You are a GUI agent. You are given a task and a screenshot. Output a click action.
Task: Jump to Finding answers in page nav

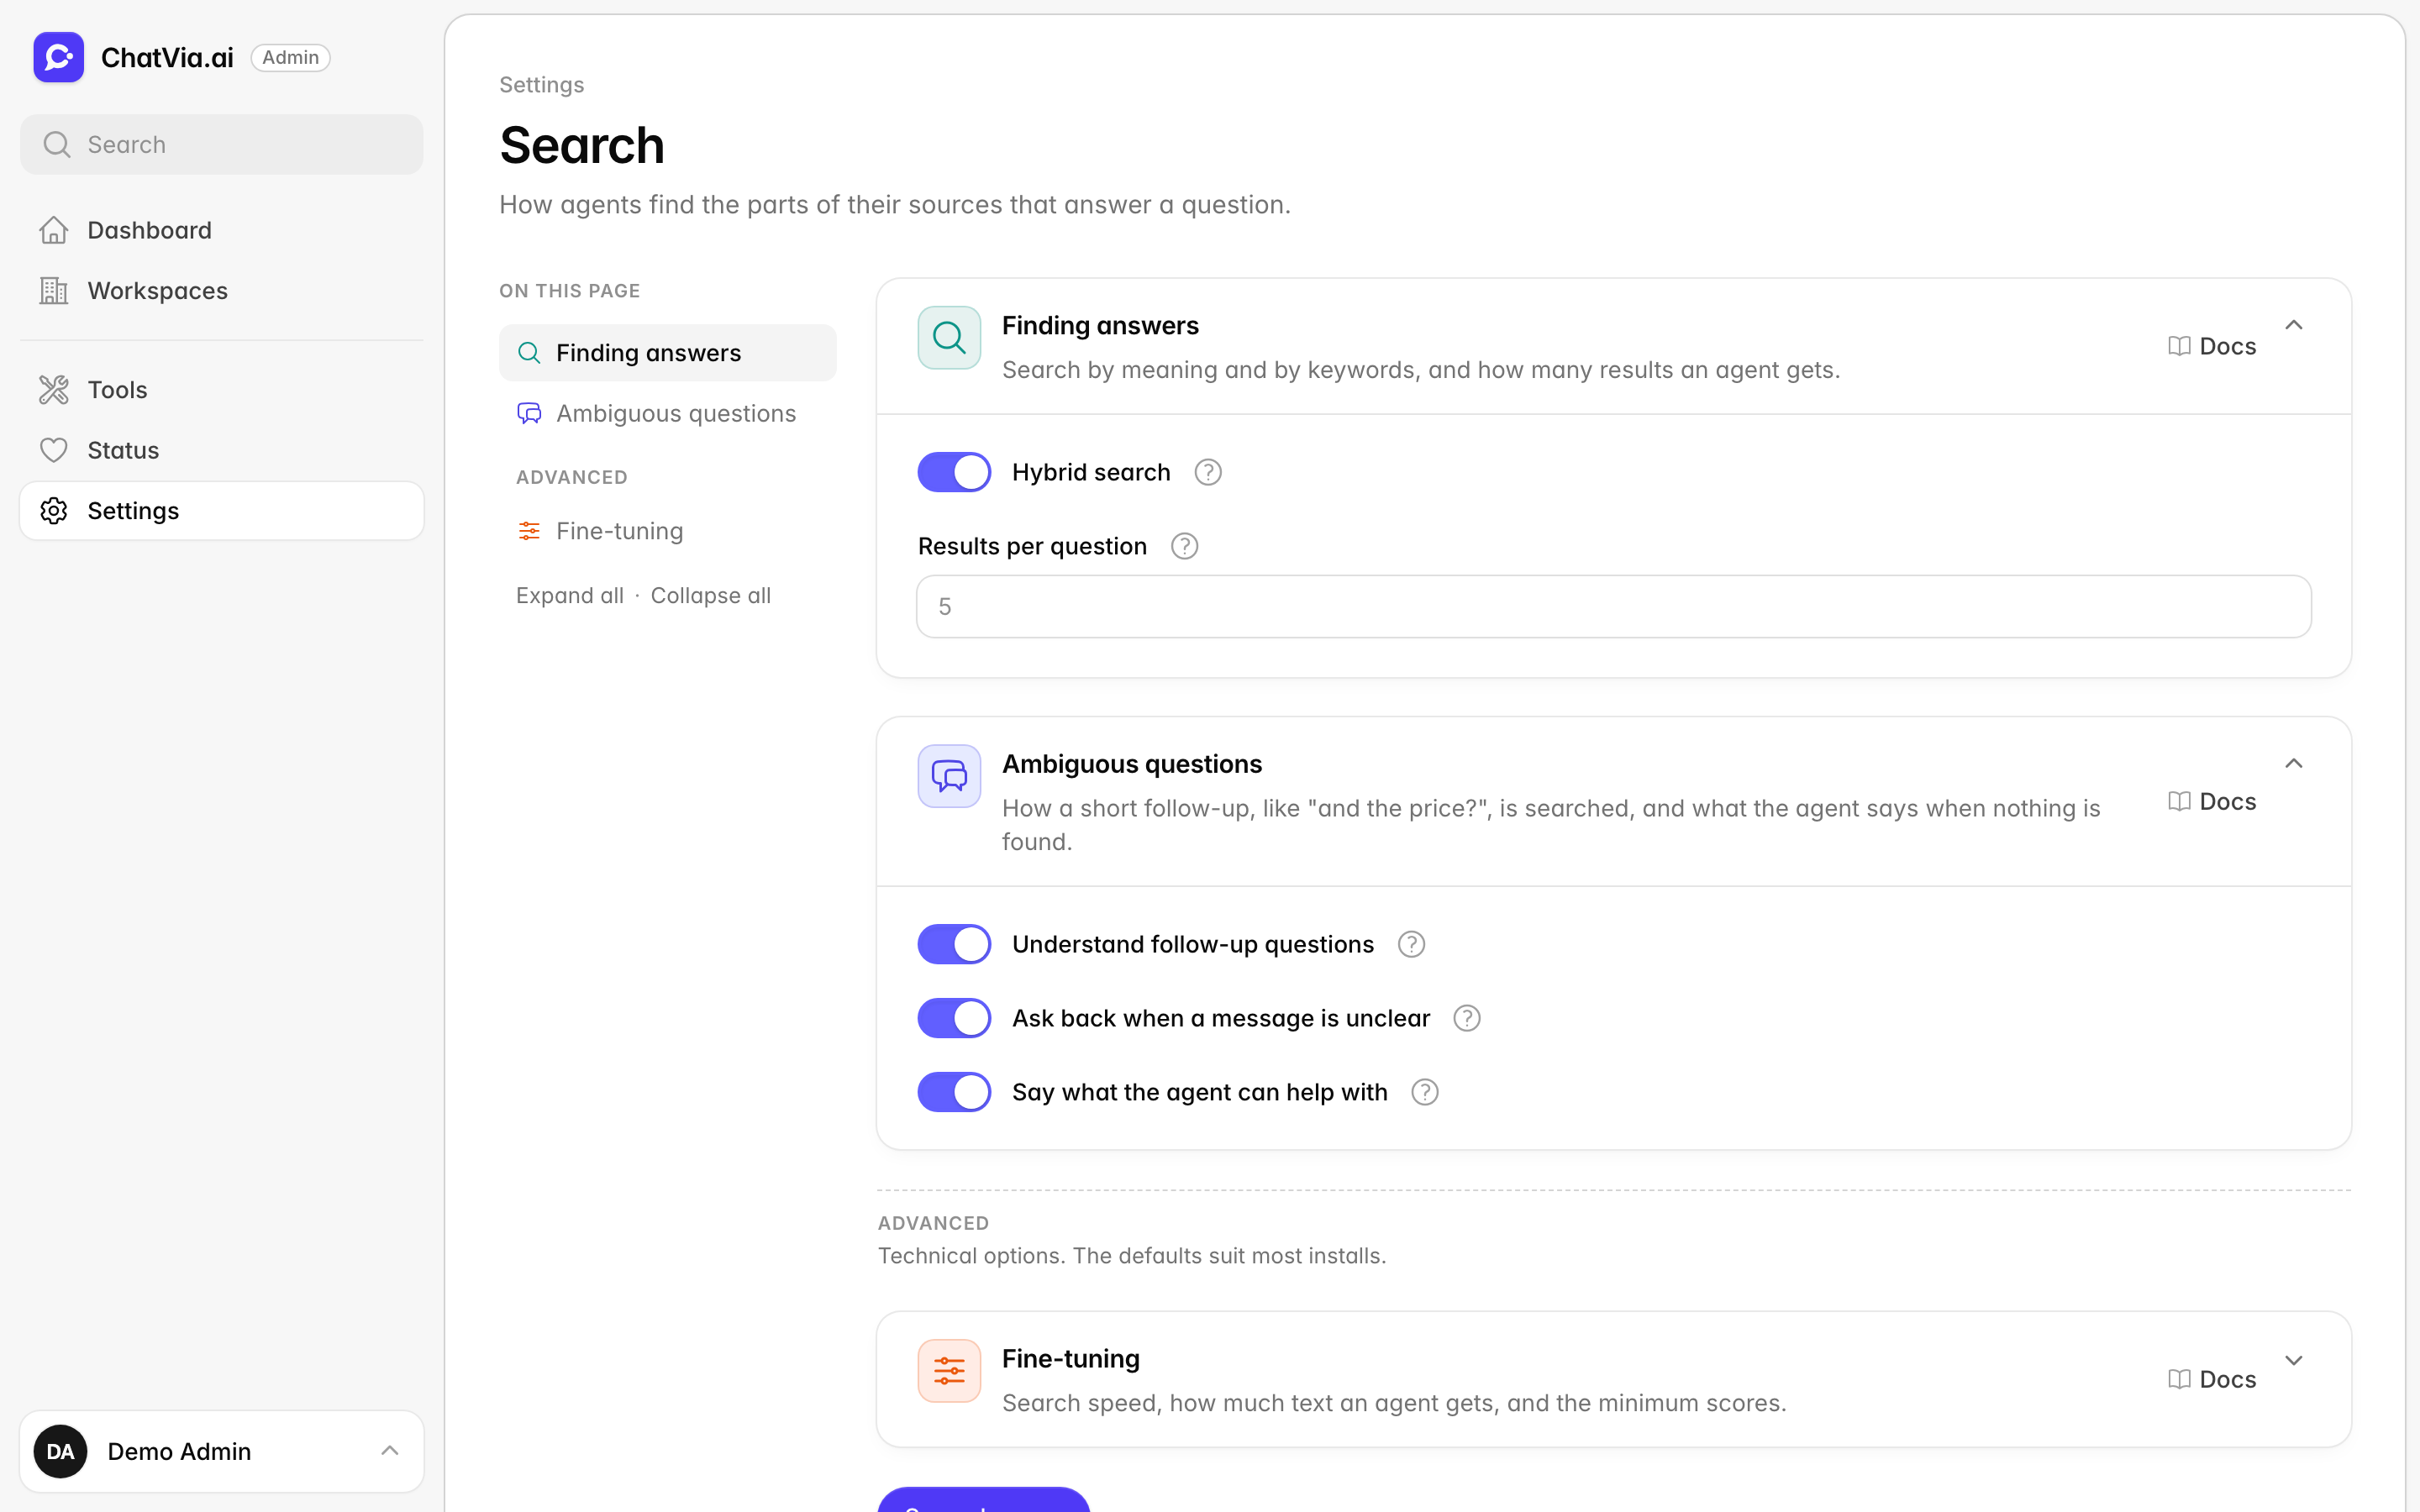(x=667, y=353)
